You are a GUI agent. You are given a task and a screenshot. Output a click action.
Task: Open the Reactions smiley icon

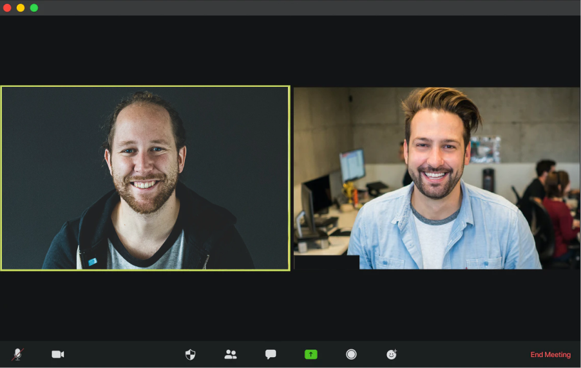pyautogui.click(x=392, y=354)
